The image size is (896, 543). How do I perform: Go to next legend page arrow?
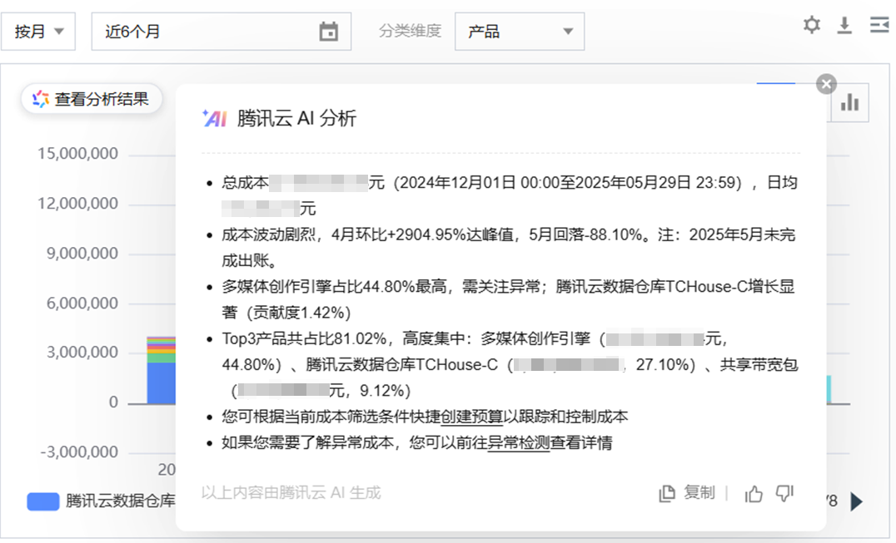[856, 501]
